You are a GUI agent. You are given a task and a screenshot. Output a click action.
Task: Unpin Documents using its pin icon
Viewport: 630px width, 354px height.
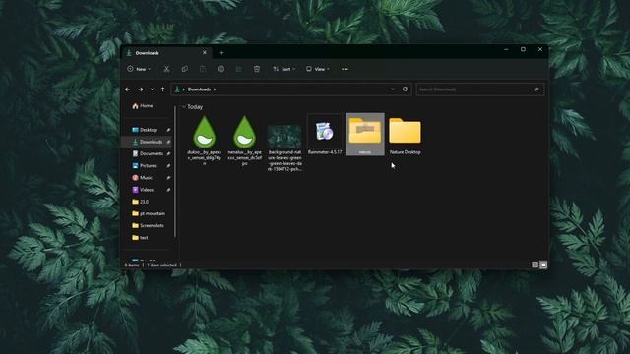tap(168, 153)
